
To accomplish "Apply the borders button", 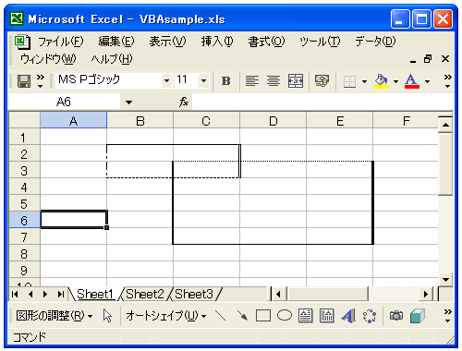I will (x=349, y=81).
